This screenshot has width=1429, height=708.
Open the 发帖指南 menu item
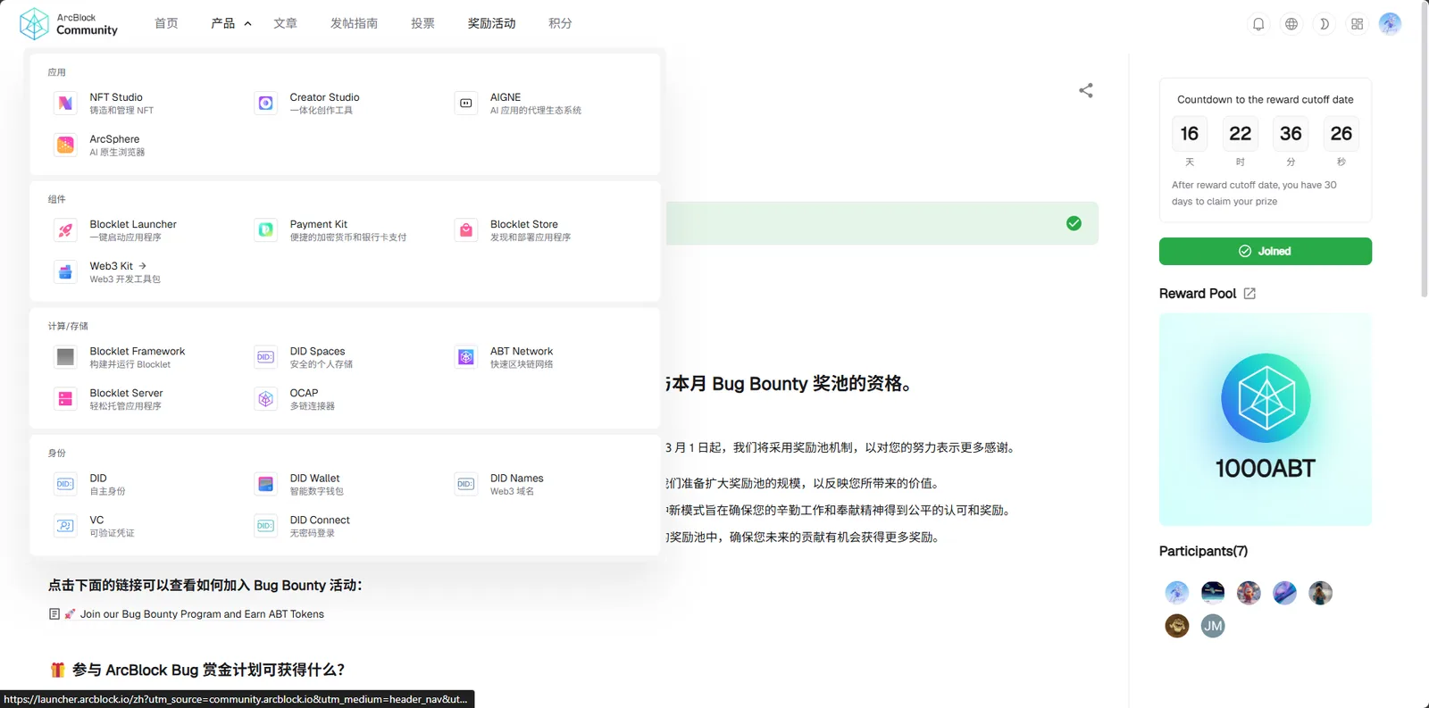354,23
